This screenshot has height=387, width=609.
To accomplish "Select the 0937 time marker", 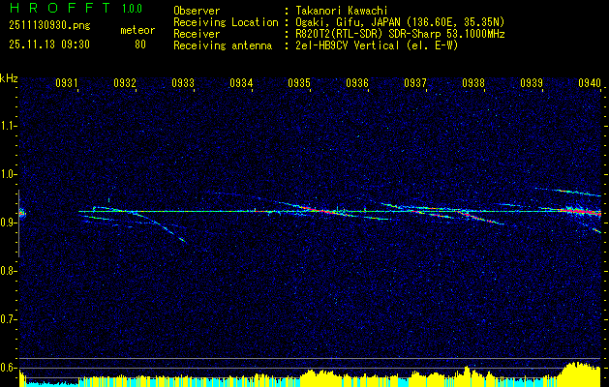I will coord(415,82).
